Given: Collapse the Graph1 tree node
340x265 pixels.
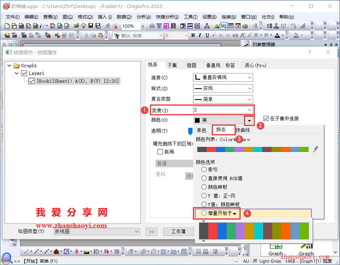Looking at the screenshot, I should tap(9, 65).
